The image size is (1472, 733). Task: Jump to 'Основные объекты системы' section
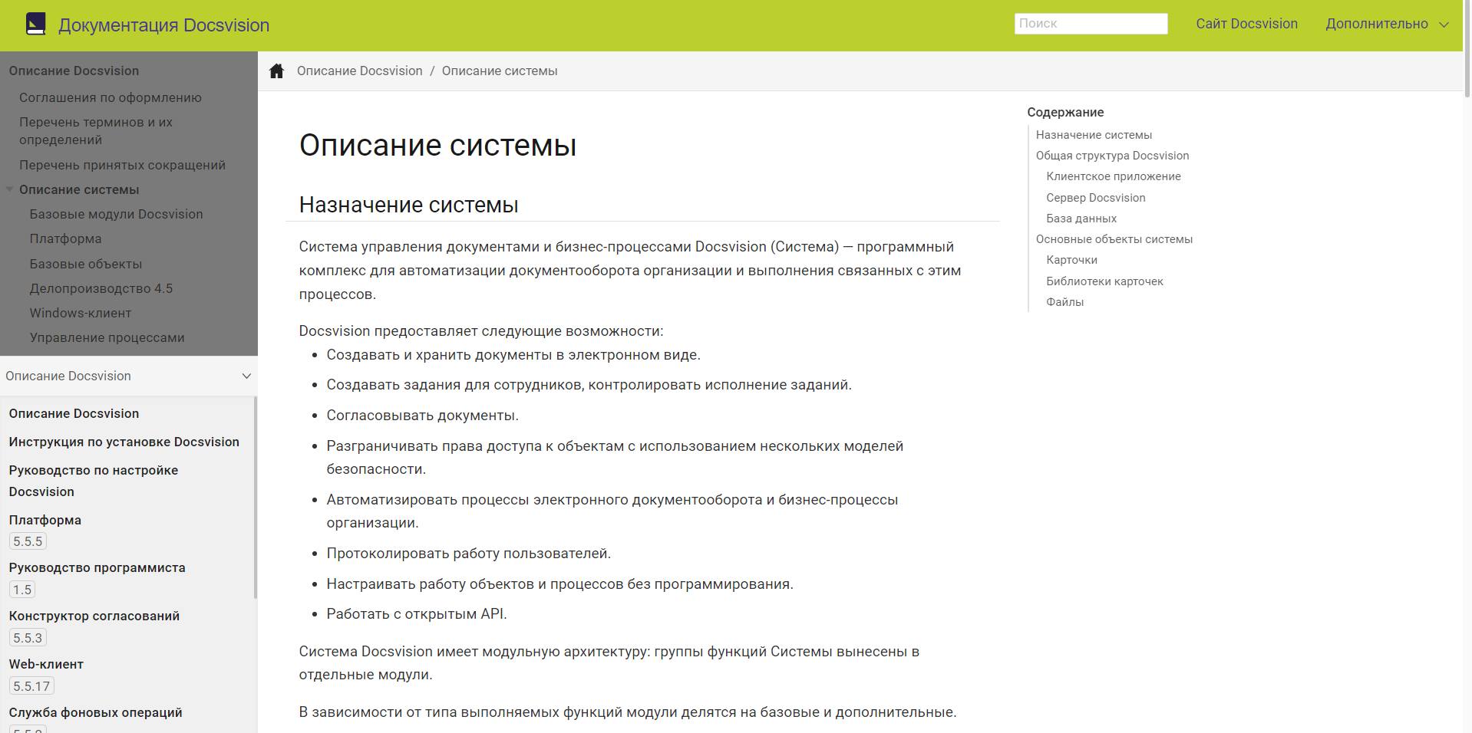[1114, 239]
